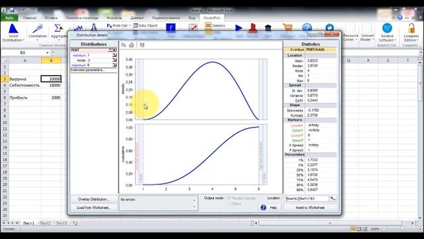The width and height of the screenshot is (424, 239).
Task: Click the orange shopping cart icon
Action: 288,27
